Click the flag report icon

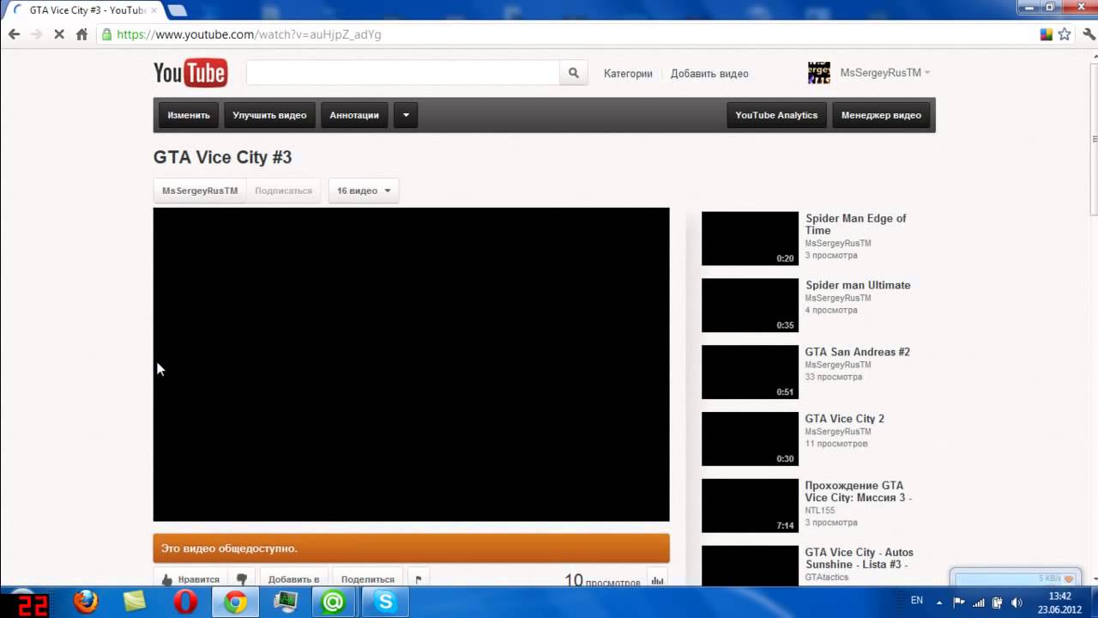coord(419,579)
